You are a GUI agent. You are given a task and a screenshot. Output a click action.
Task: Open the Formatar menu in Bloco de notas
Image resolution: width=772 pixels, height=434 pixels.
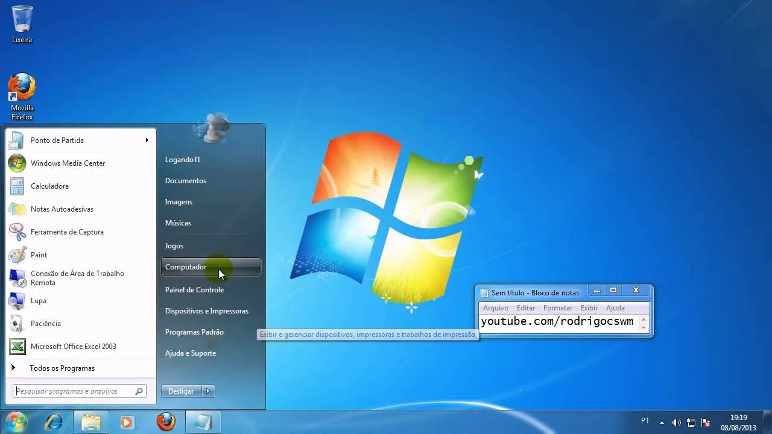[x=558, y=308]
